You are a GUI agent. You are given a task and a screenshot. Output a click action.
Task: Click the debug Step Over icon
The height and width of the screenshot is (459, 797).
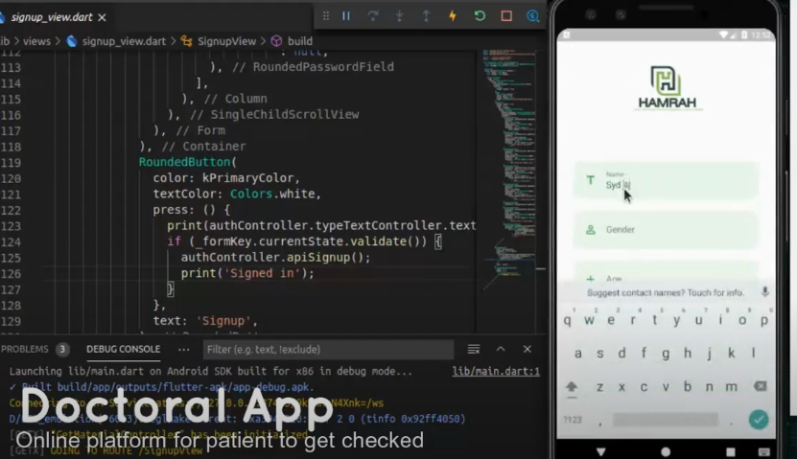click(372, 16)
